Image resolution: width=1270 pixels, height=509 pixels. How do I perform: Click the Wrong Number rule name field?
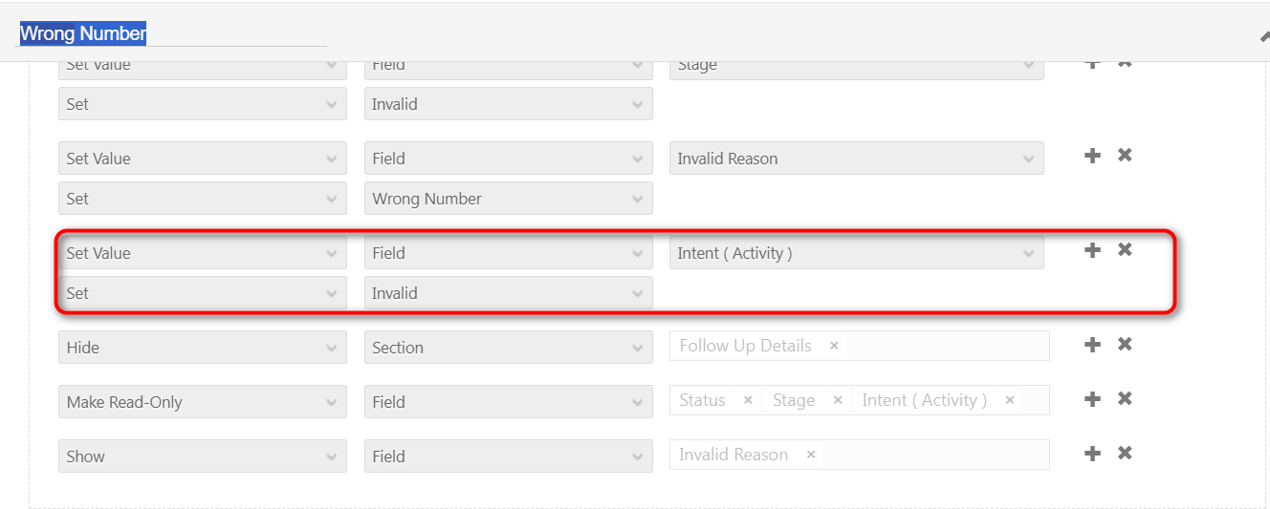(172, 34)
